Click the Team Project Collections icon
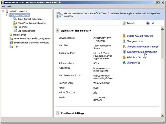The width and height of the screenshot is (166, 124). [15, 19]
